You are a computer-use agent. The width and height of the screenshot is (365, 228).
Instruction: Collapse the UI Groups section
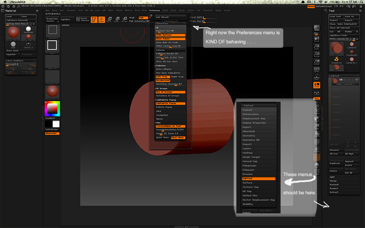(x=162, y=88)
